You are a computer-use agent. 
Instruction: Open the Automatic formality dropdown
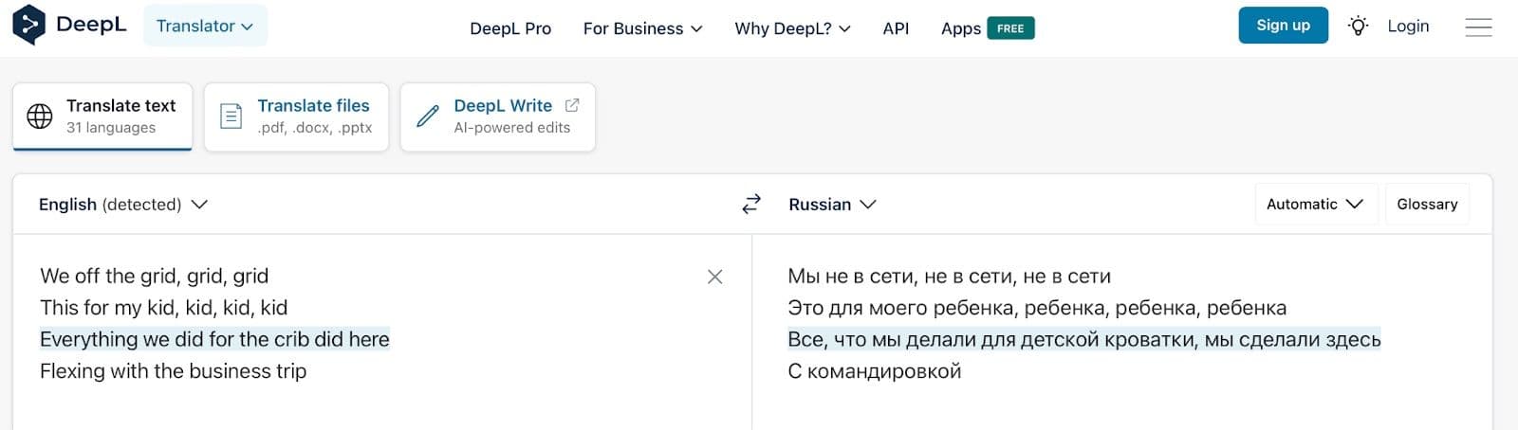coord(1314,205)
